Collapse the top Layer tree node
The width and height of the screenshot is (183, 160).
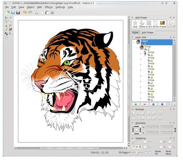point(134,42)
